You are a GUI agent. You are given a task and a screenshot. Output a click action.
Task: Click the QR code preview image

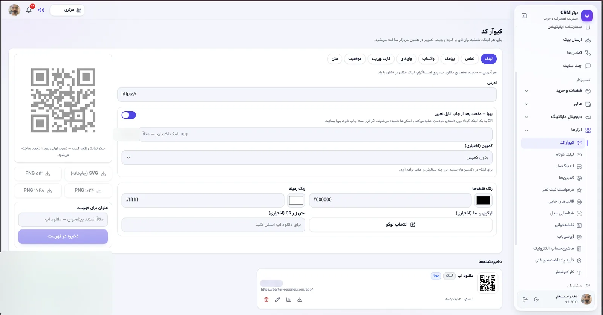(63, 100)
